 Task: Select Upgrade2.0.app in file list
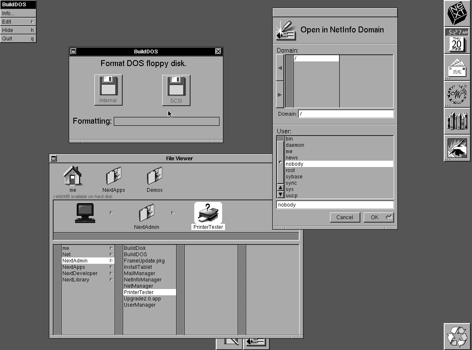[x=149, y=299]
